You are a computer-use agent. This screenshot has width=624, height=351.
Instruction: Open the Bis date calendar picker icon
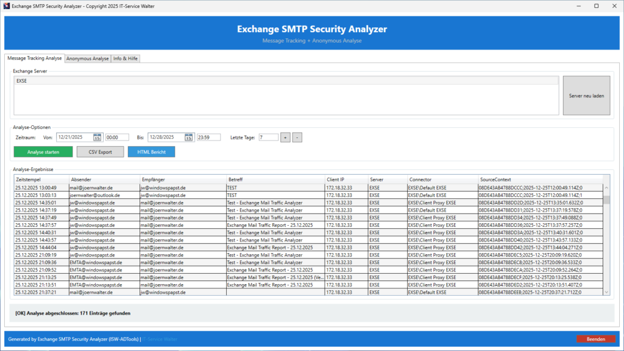pyautogui.click(x=188, y=137)
